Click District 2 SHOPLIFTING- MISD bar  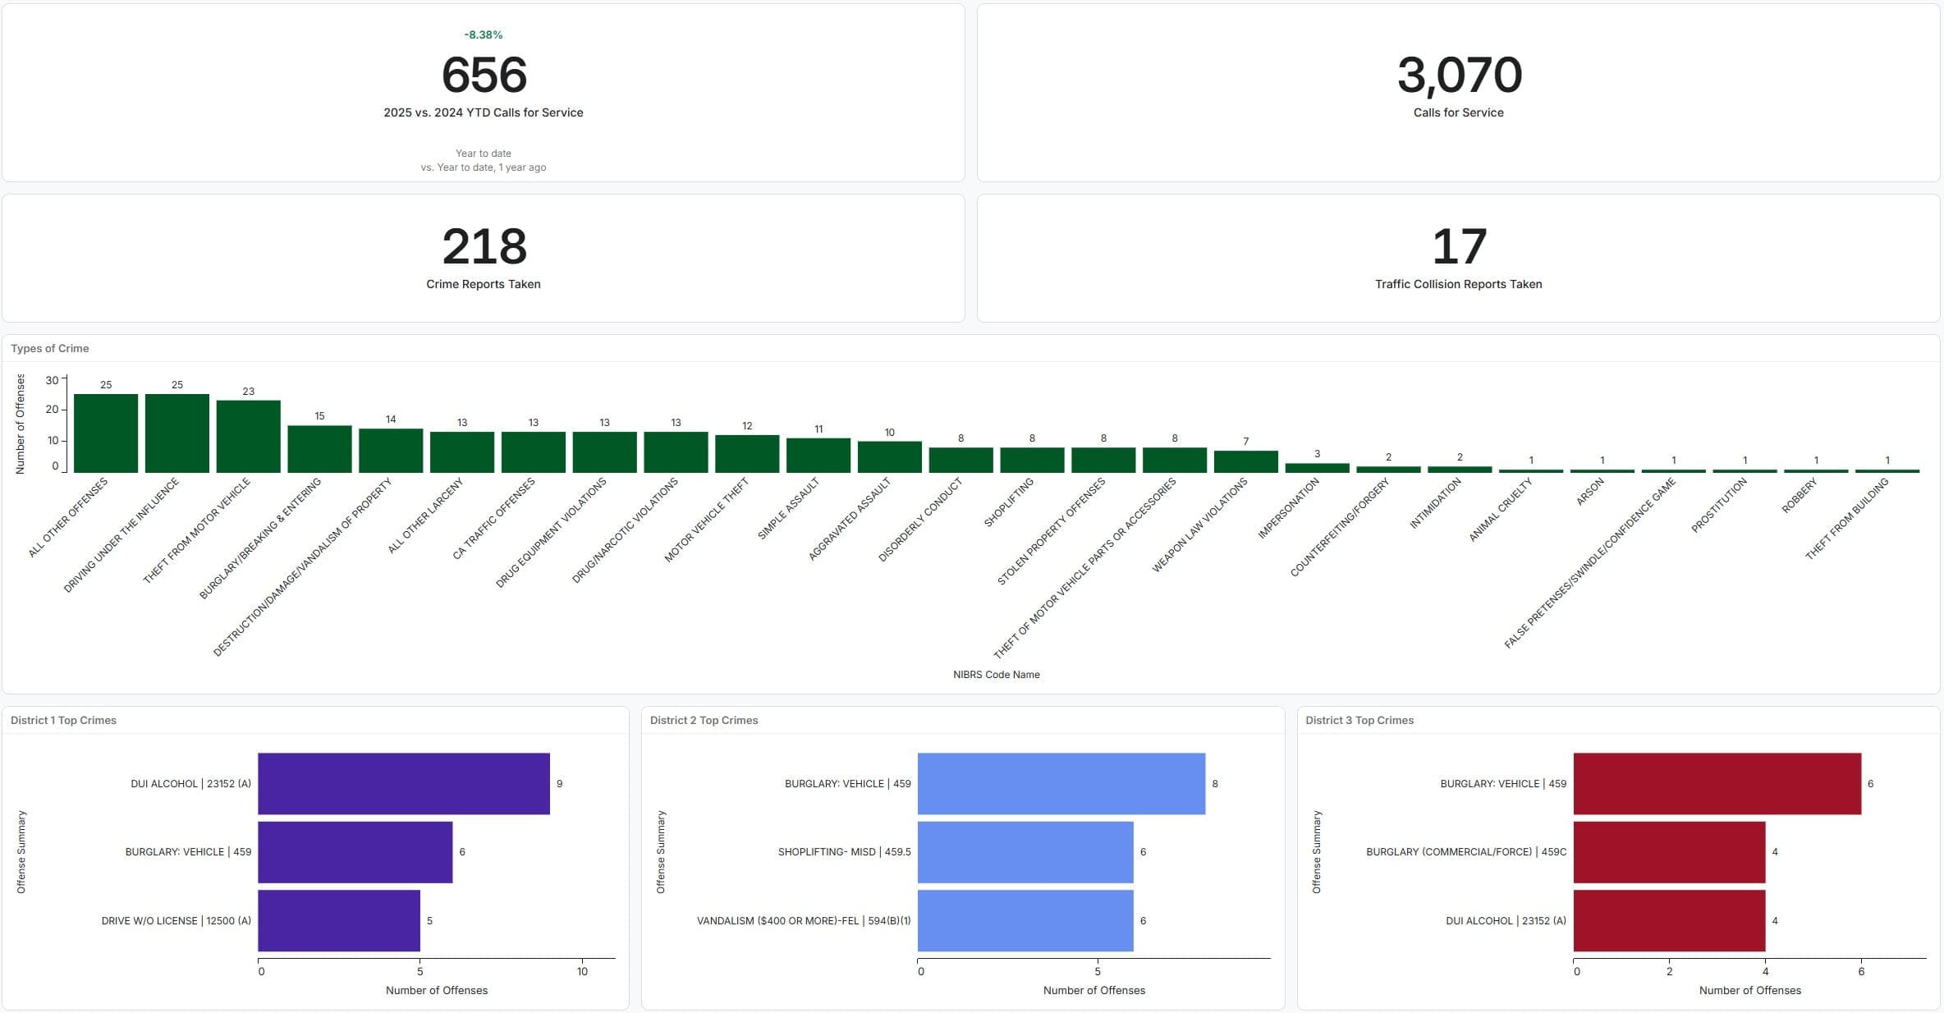pyautogui.click(x=1025, y=852)
